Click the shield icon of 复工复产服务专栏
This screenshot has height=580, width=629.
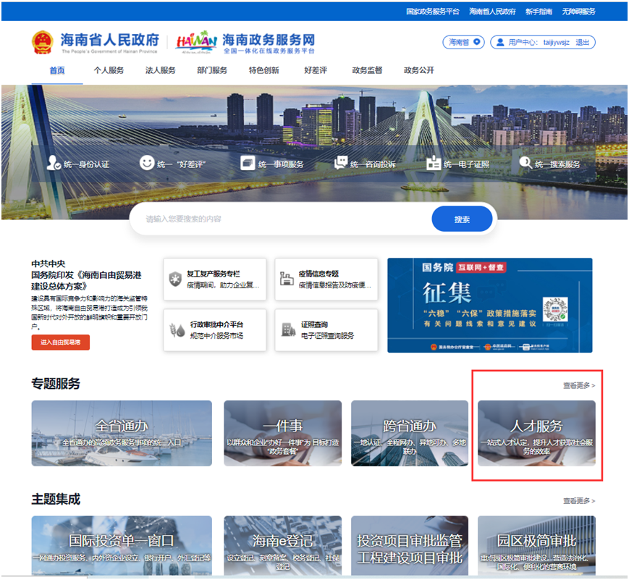pyautogui.click(x=175, y=279)
